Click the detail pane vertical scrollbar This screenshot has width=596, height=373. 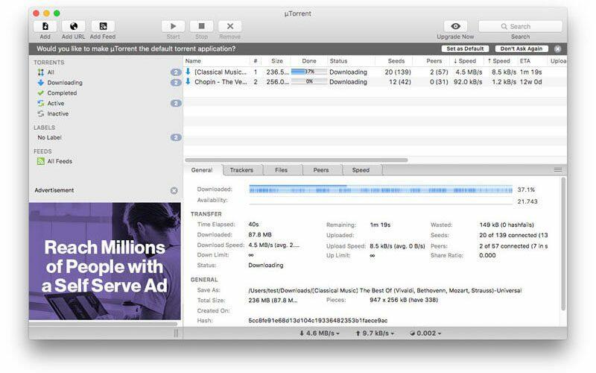pyautogui.click(x=563, y=244)
